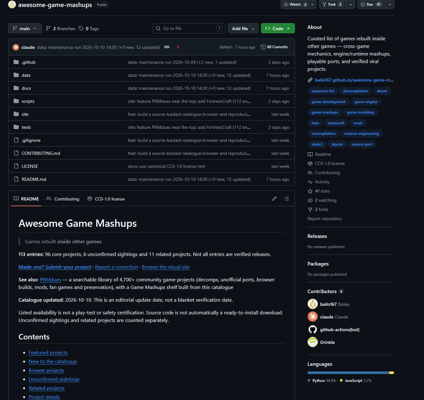Open the LICENSE file
Image resolution: width=424 pixels, height=400 pixels.
point(30,166)
